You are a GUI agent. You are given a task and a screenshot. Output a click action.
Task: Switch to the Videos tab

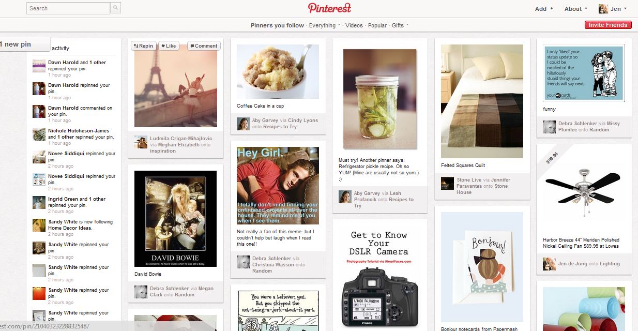click(354, 25)
